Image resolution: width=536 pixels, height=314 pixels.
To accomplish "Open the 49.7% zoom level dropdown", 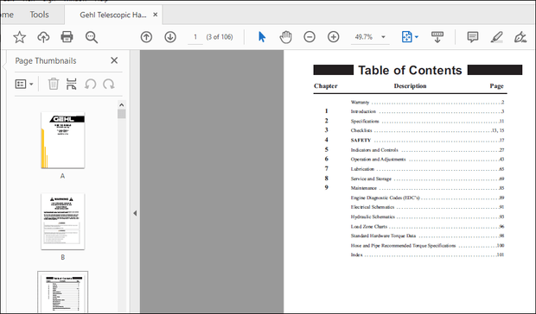I will 383,37.
